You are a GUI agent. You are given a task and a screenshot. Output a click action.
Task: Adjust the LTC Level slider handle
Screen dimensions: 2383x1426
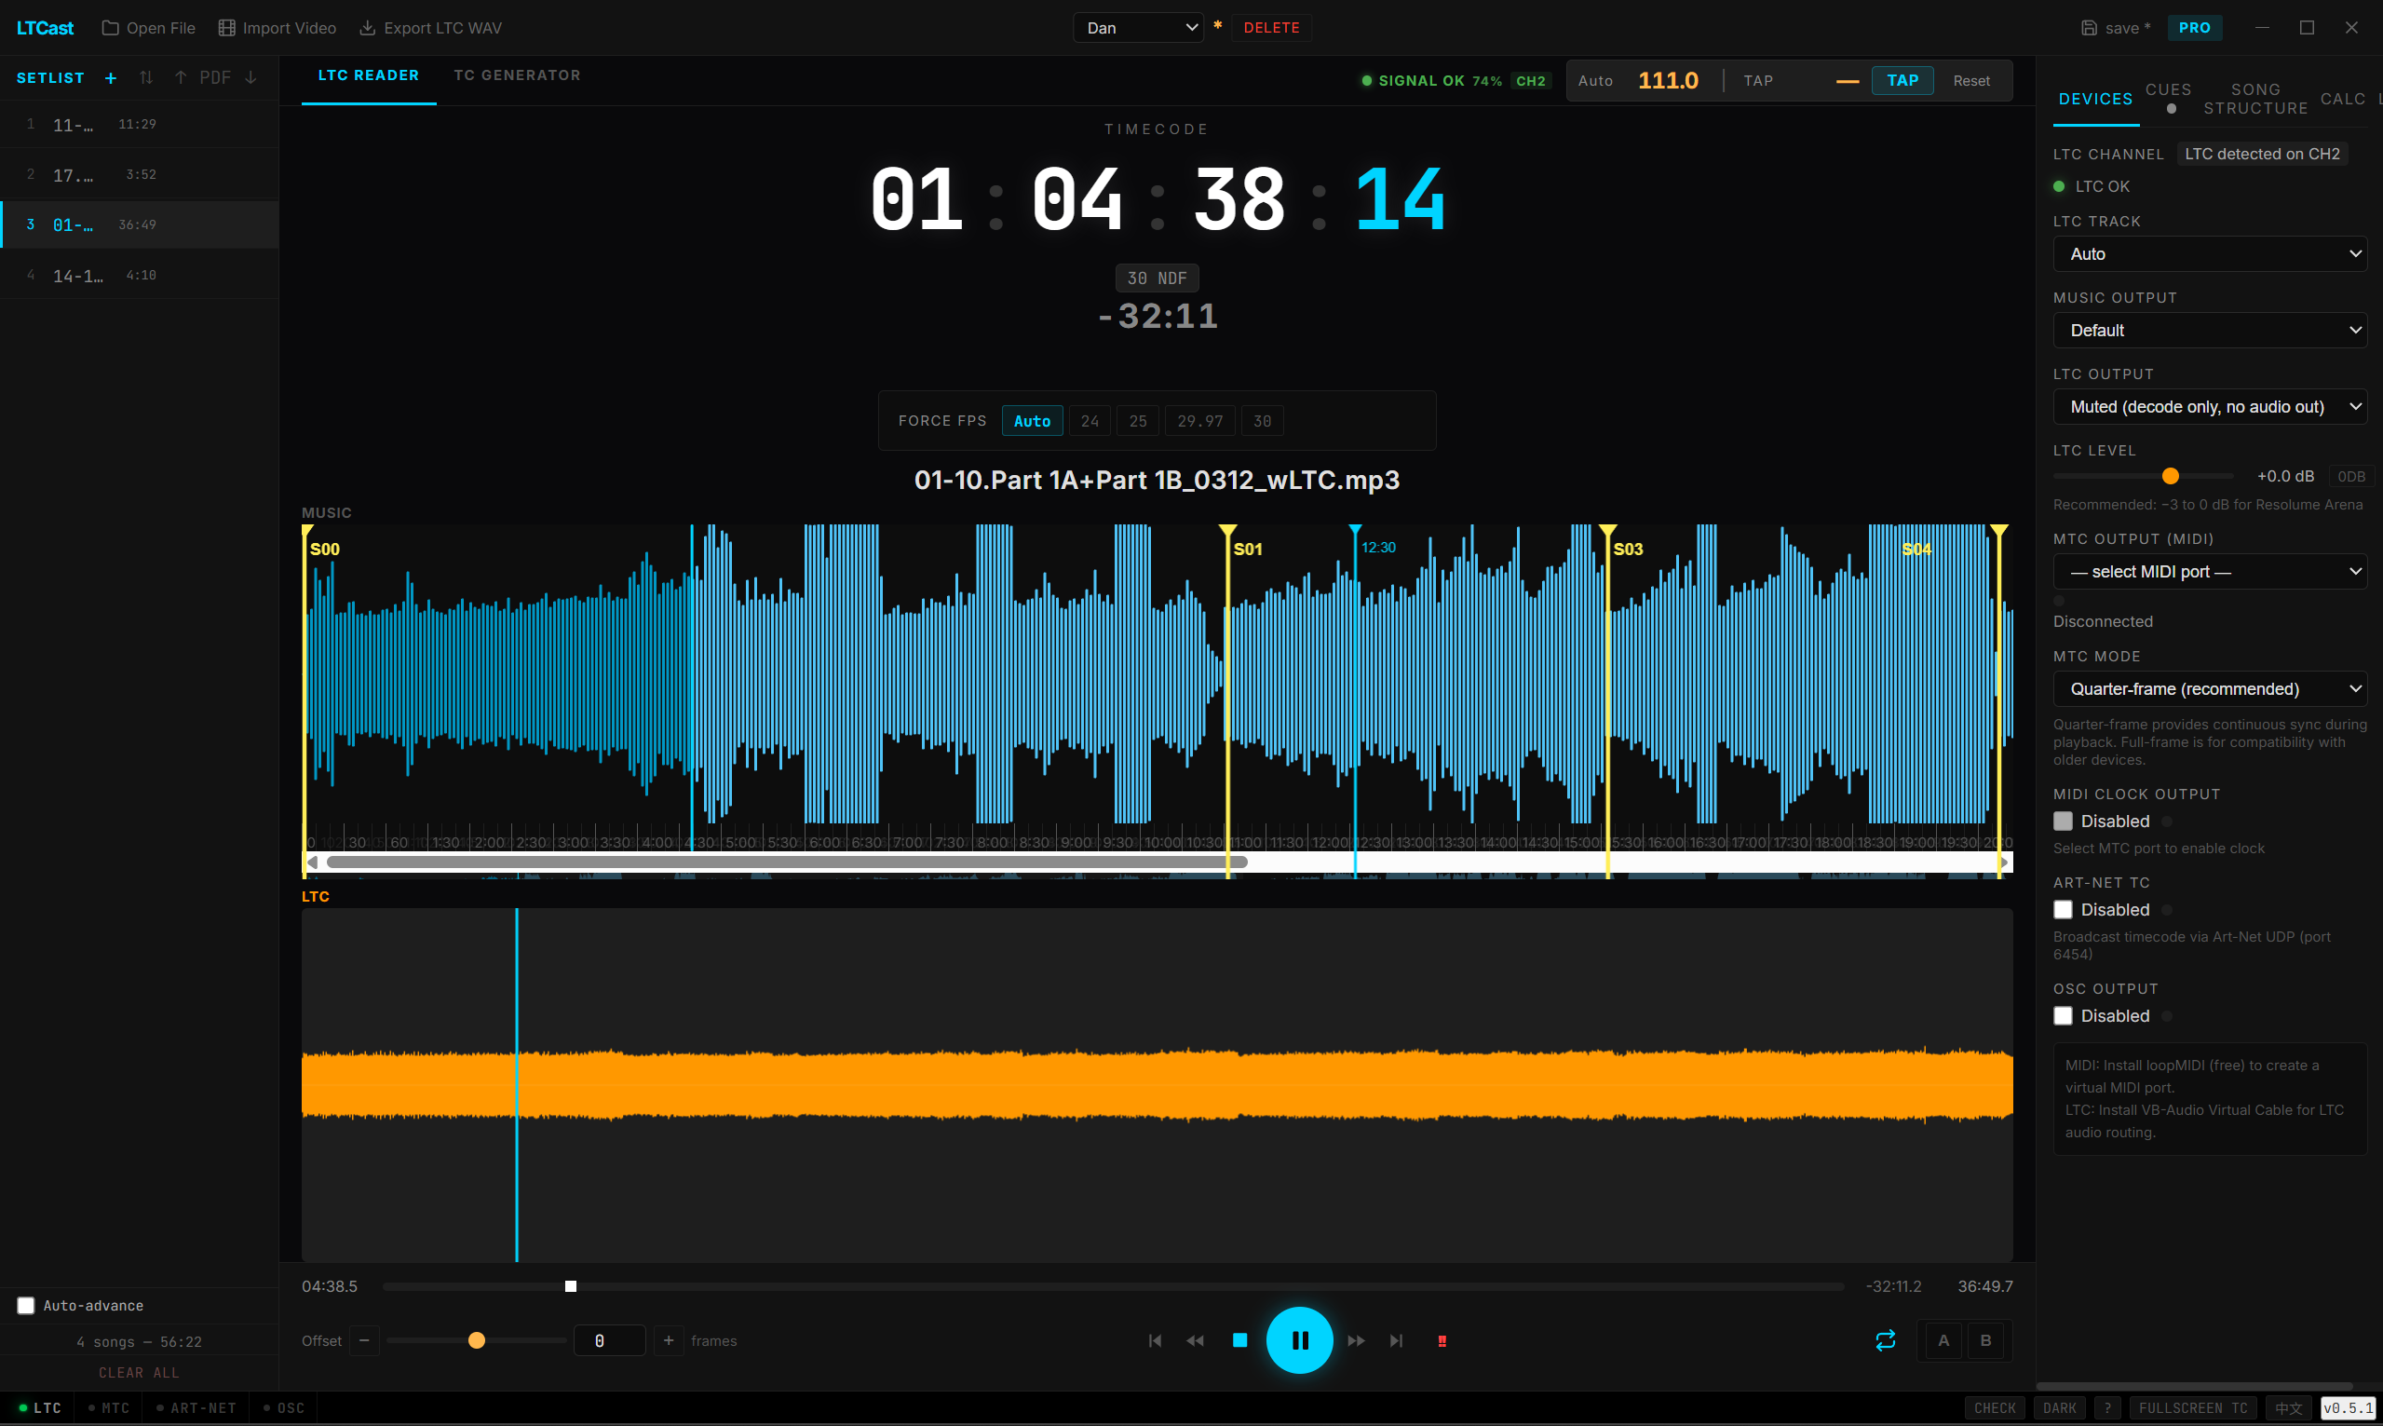[2170, 477]
